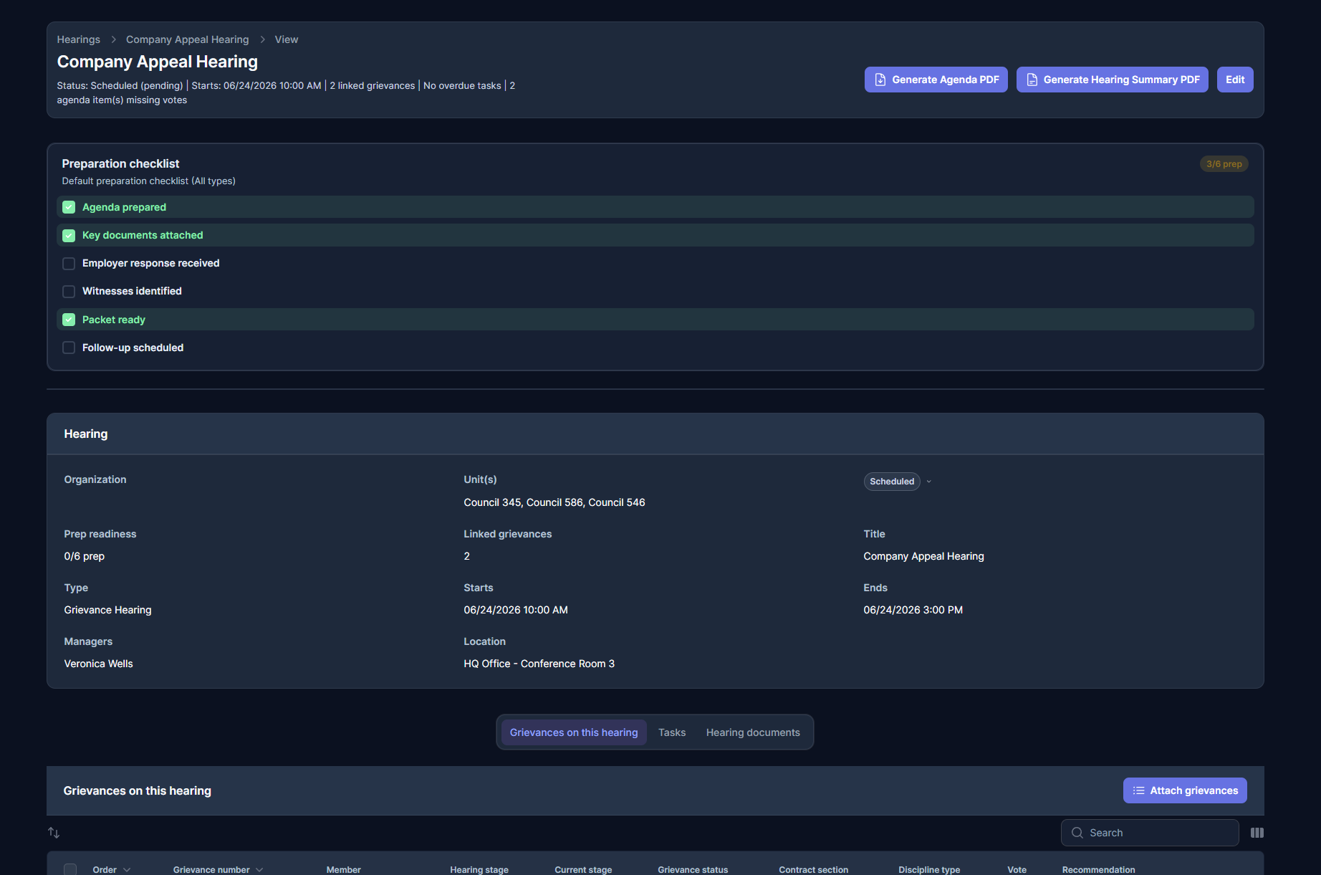Focus the grievances Search field
1321x875 pixels.
[1150, 833]
